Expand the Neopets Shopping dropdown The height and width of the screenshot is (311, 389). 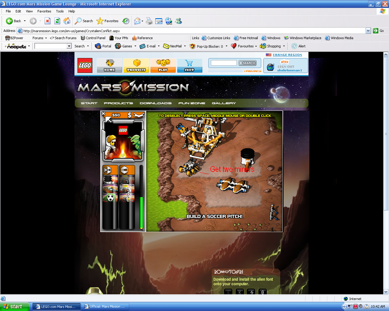284,46
